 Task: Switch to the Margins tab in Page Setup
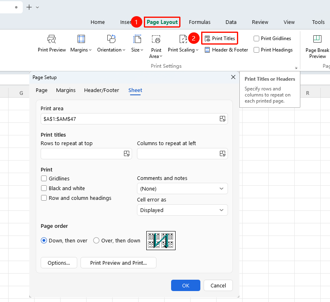tap(66, 90)
